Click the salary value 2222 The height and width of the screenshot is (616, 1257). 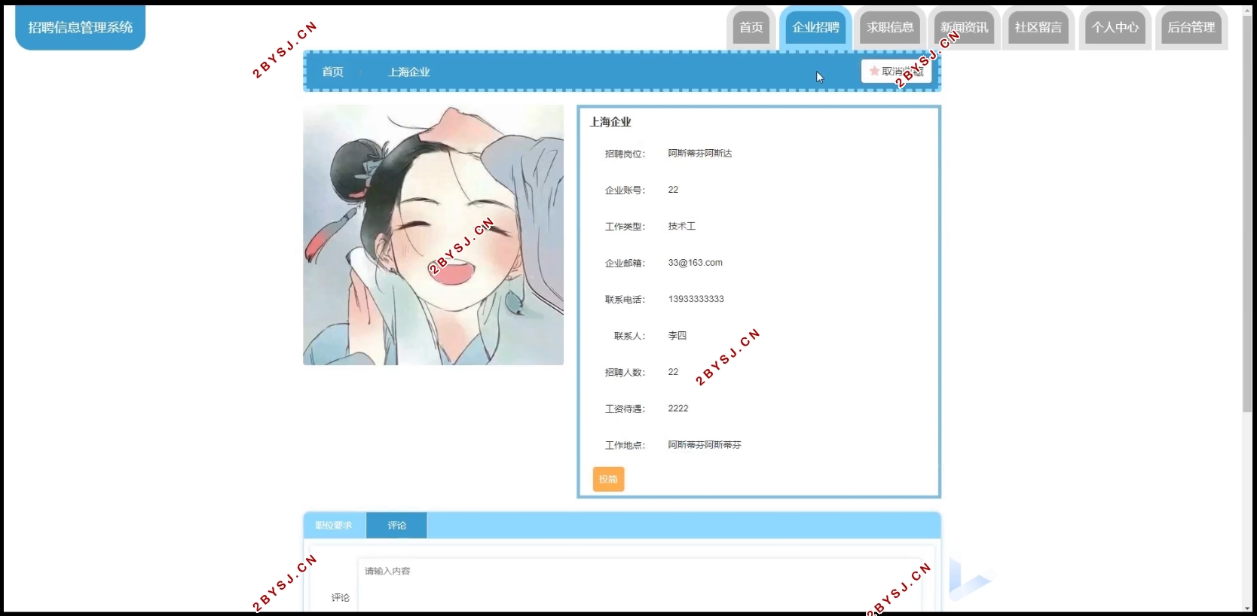(x=677, y=408)
